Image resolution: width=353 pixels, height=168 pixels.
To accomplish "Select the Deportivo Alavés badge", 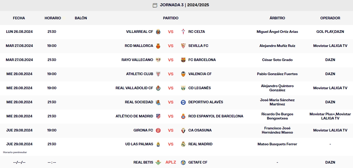I will (183, 102).
